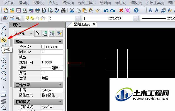
Task: Open the 视图(V) menu
Action: point(39,3)
